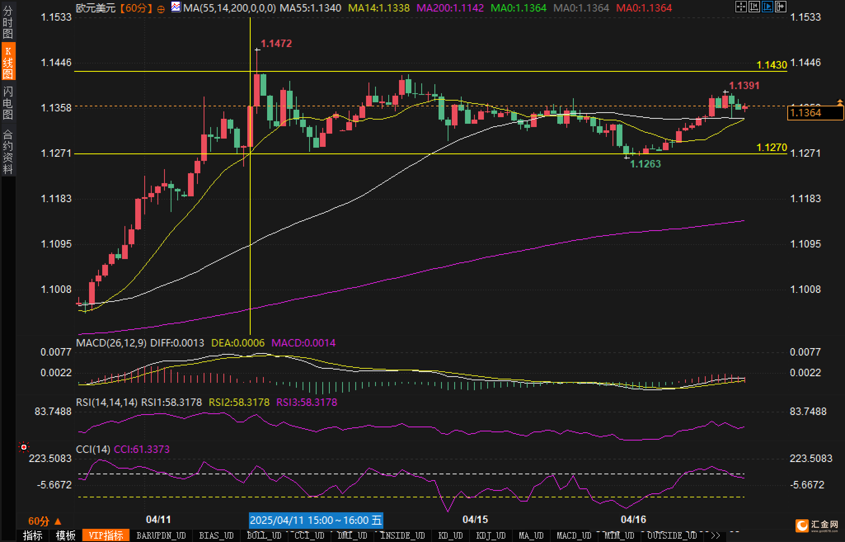Screen dimensions: 845x542
Task: Click the circled plus icon beside 60分
Action: 161,9
